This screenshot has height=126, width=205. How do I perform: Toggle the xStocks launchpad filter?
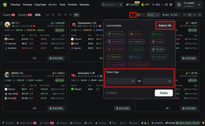click(x=159, y=57)
